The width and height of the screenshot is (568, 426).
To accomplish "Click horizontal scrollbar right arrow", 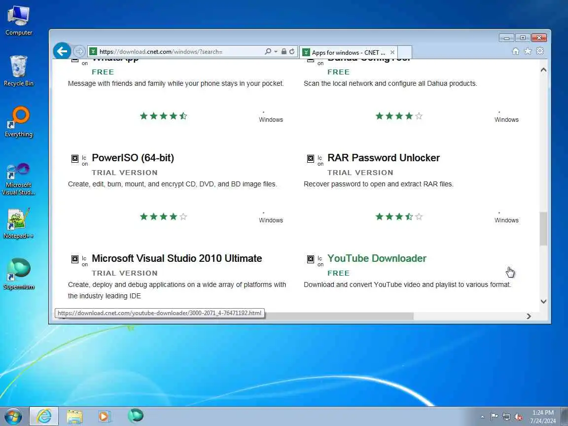I will click(529, 316).
